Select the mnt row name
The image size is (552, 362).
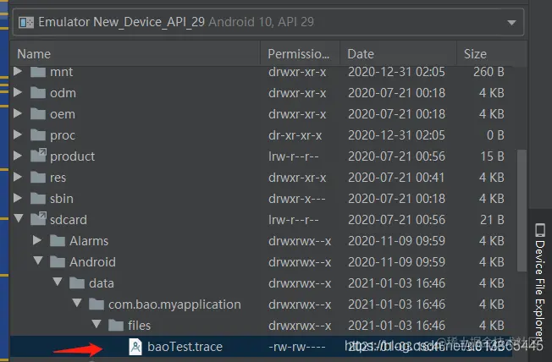pyautogui.click(x=61, y=72)
